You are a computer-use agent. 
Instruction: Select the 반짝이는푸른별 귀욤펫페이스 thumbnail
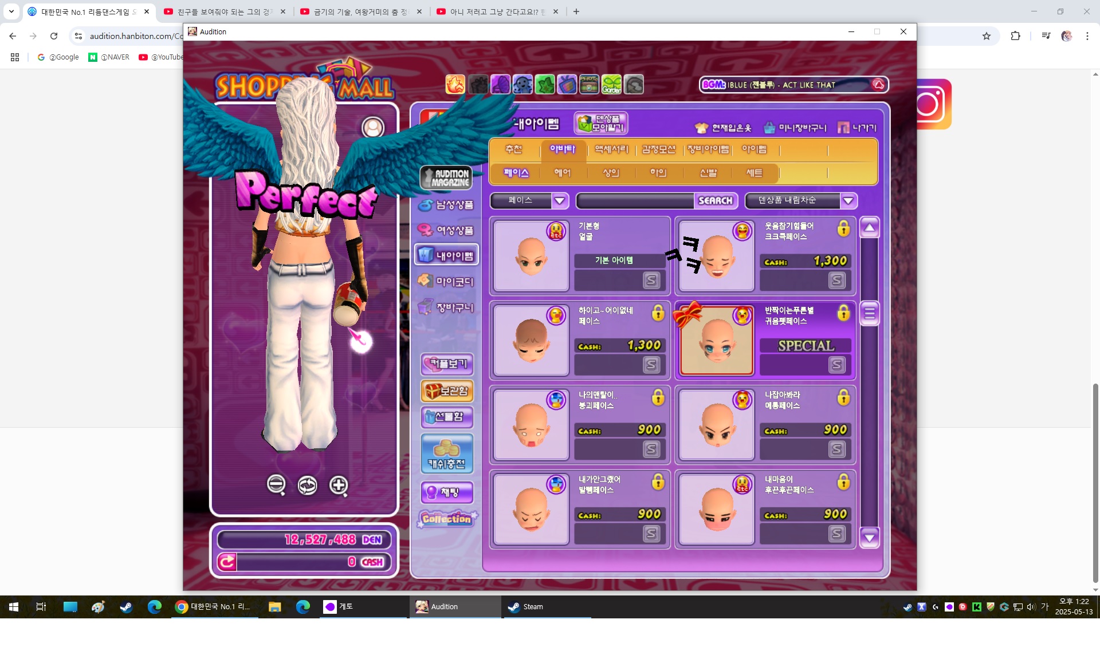coord(716,341)
